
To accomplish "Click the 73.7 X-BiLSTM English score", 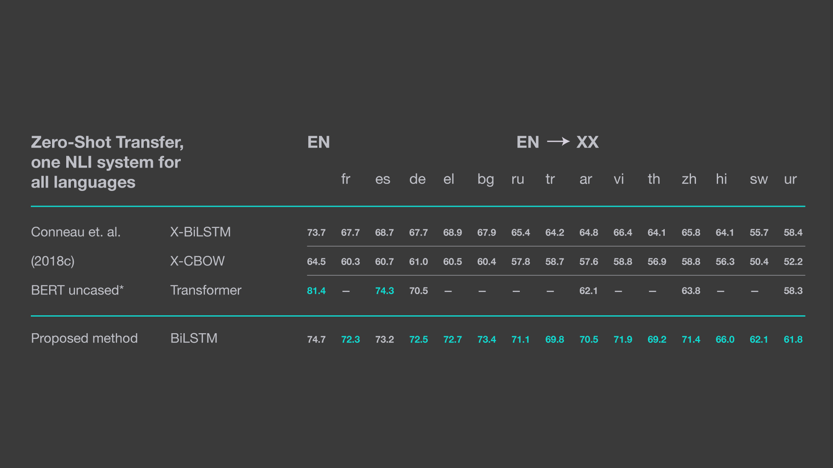I will coord(316,233).
